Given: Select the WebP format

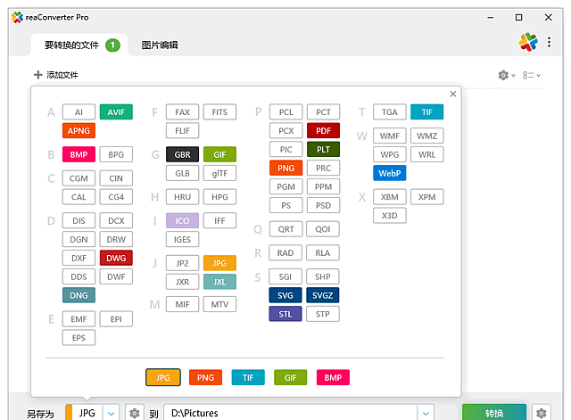Looking at the screenshot, I should point(390,173).
